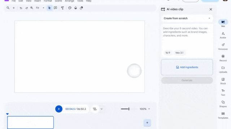Undo the last action
The width and height of the screenshot is (231, 129).
click(x=21, y=8)
